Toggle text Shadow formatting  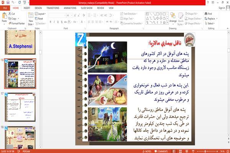(x=62, y=22)
